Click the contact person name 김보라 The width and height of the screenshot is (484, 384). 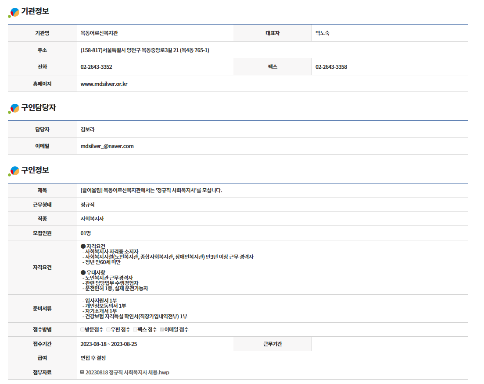click(88, 130)
